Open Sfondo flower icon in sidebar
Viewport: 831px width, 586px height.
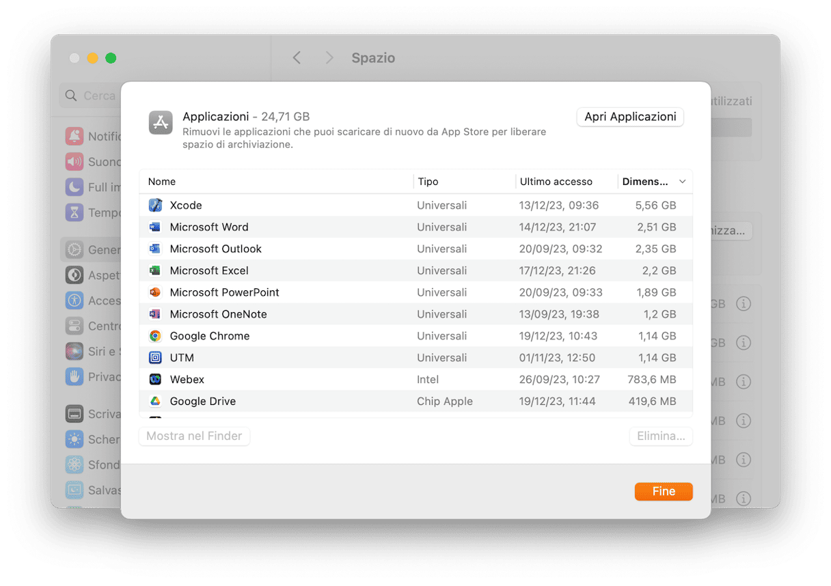click(74, 465)
